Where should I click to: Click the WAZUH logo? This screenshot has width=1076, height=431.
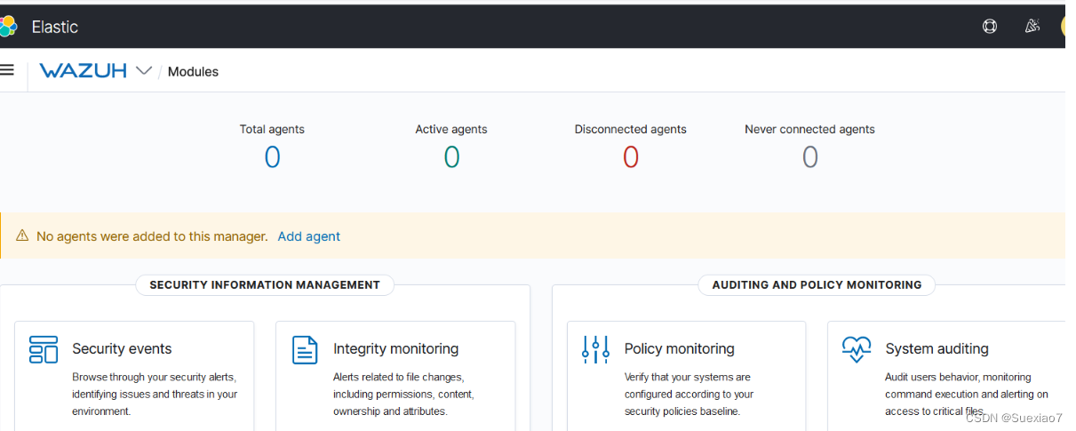84,71
